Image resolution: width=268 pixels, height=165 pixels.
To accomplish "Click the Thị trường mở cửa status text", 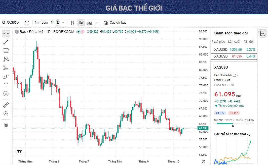I will tap(231, 106).
